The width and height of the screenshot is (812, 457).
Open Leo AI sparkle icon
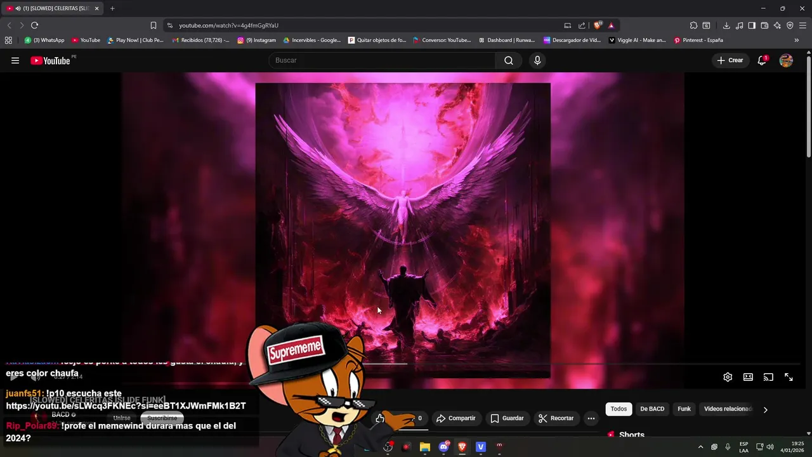pos(777,25)
